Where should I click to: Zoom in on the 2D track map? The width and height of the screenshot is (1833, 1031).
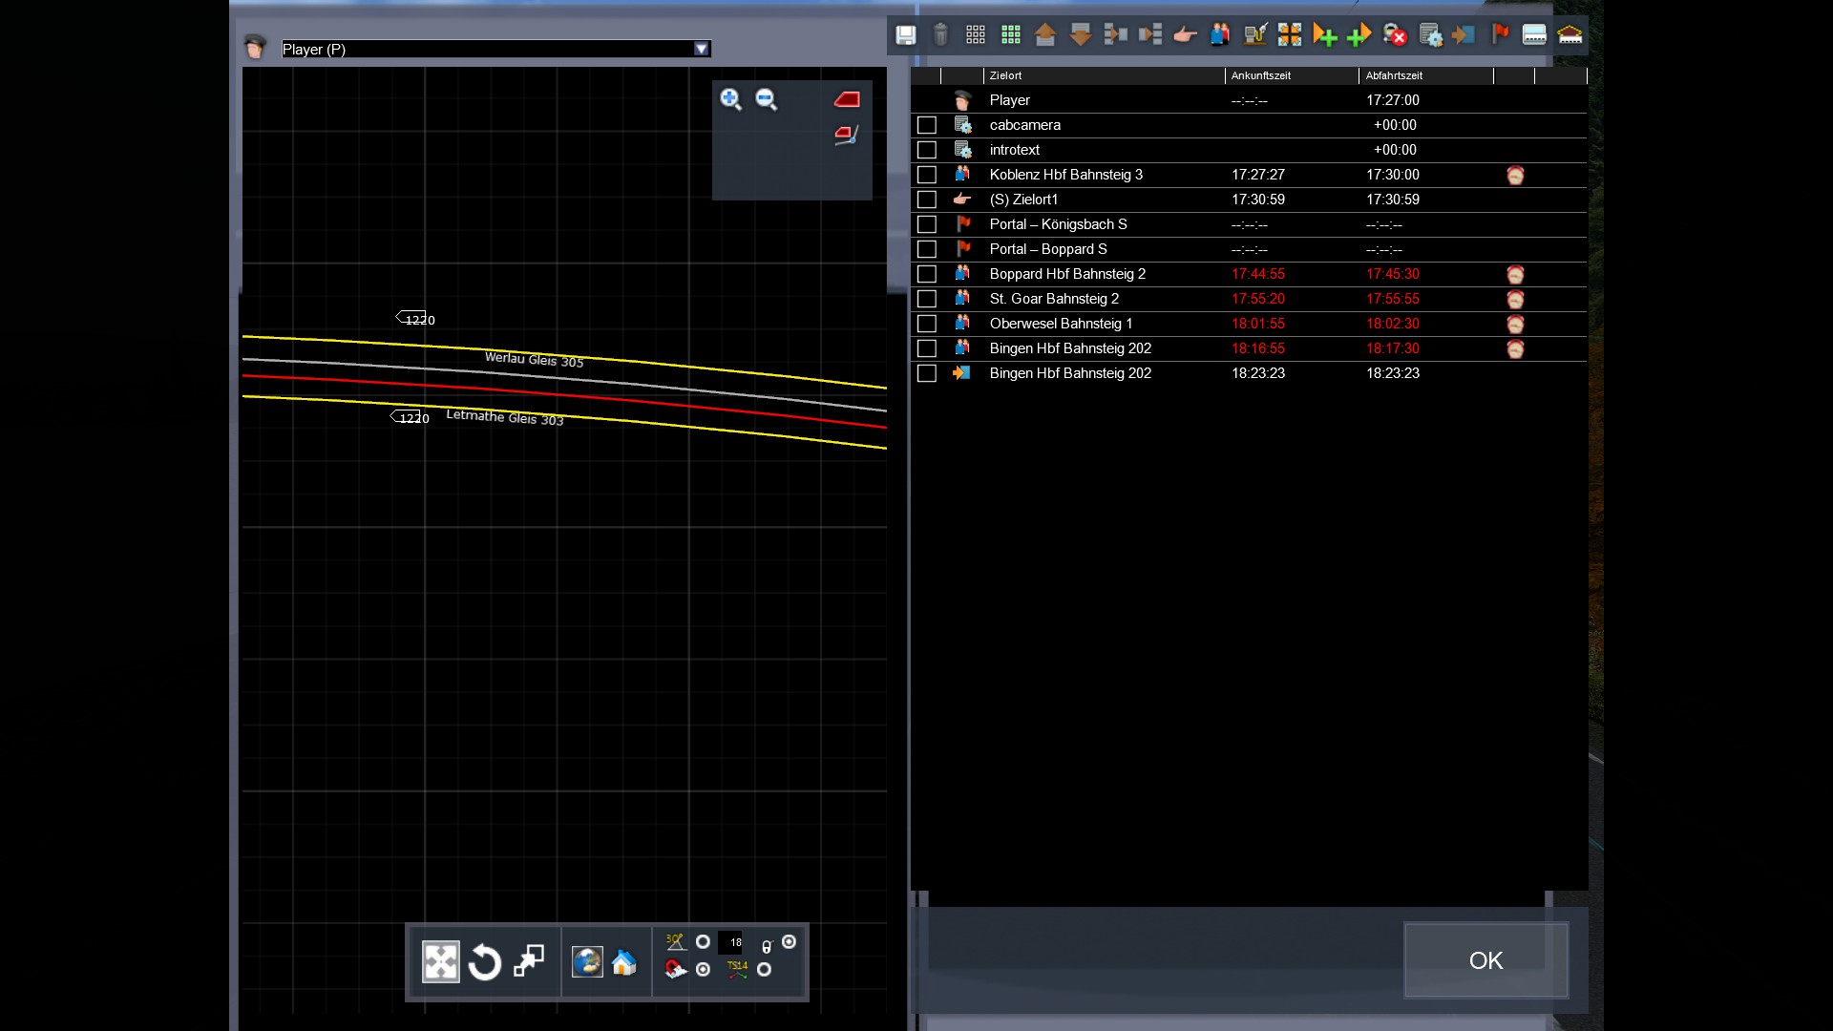(730, 99)
